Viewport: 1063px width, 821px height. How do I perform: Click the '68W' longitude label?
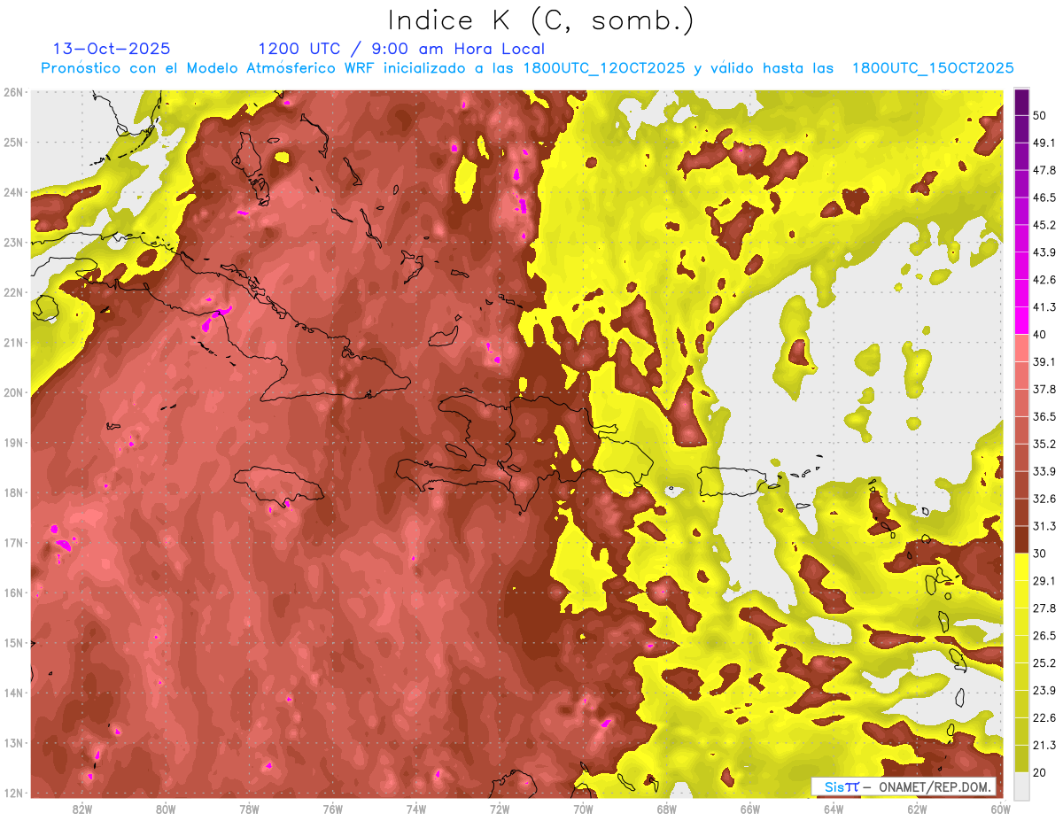(667, 809)
